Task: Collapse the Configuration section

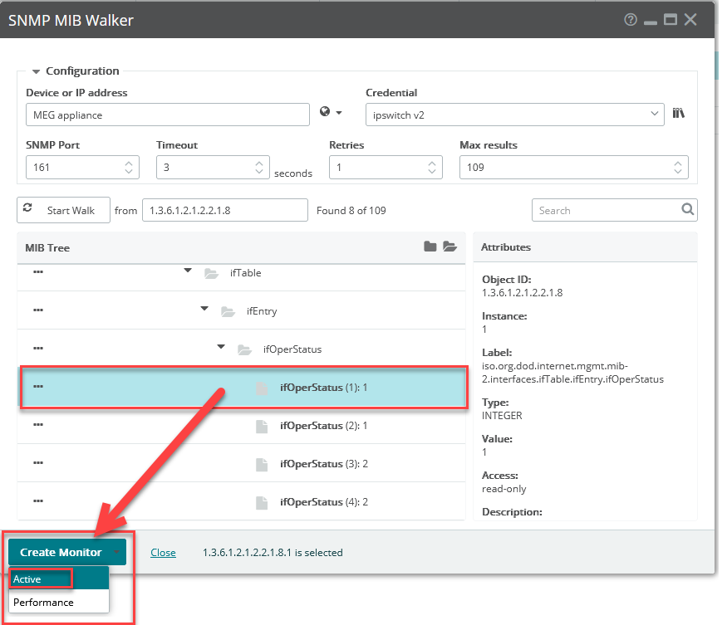Action: coord(35,71)
